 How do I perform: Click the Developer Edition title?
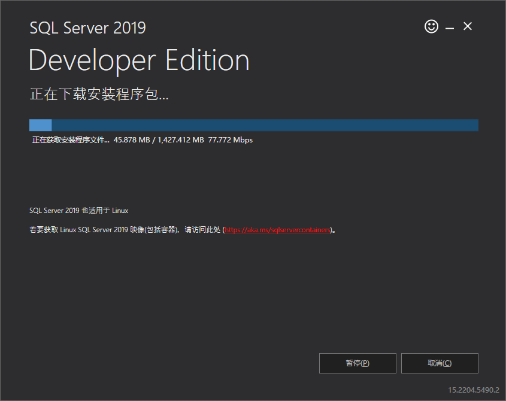139,60
